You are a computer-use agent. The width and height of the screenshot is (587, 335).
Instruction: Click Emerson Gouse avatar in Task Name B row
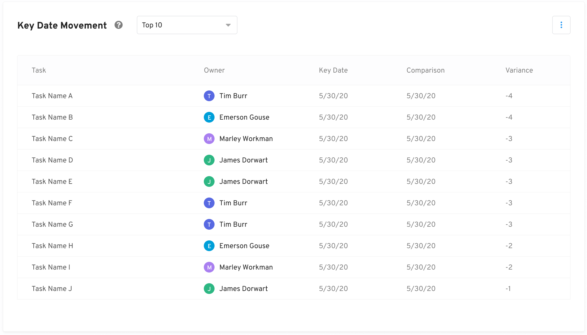[x=209, y=117]
